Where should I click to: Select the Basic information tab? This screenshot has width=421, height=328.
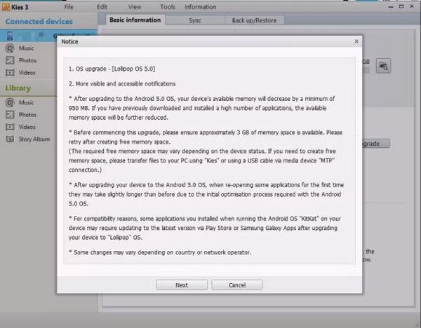(x=135, y=20)
